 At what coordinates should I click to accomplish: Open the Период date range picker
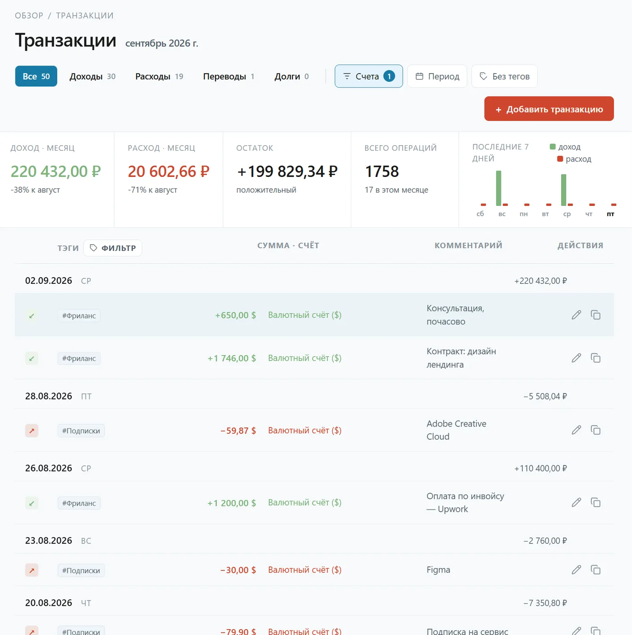coord(437,76)
